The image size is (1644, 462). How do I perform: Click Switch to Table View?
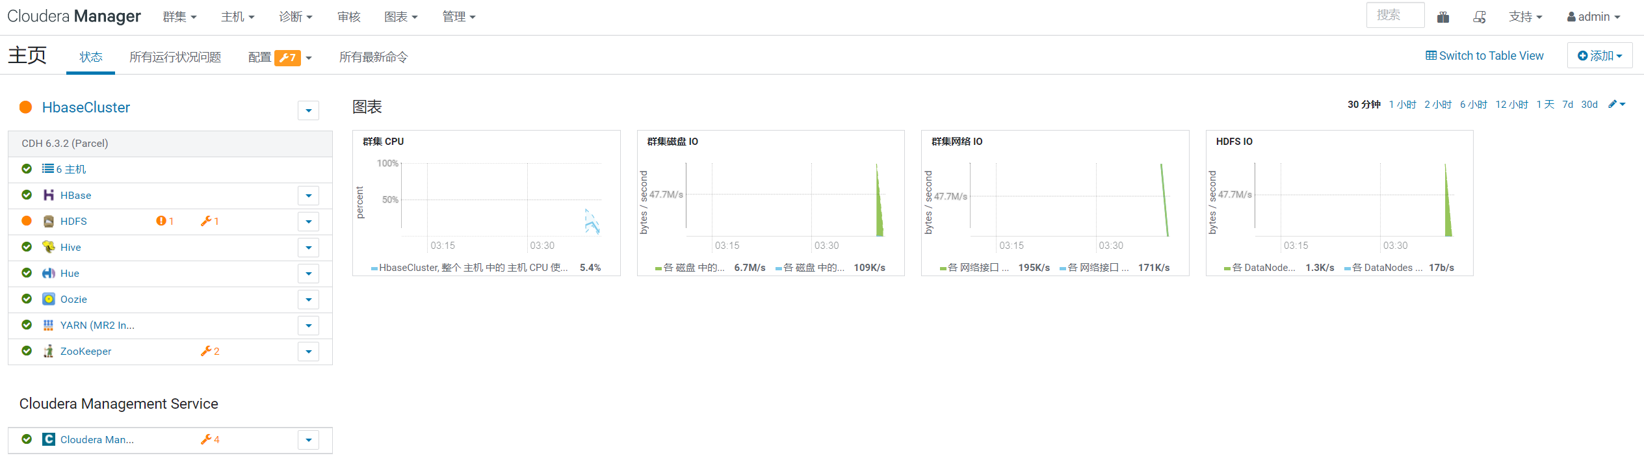[x=1485, y=56]
